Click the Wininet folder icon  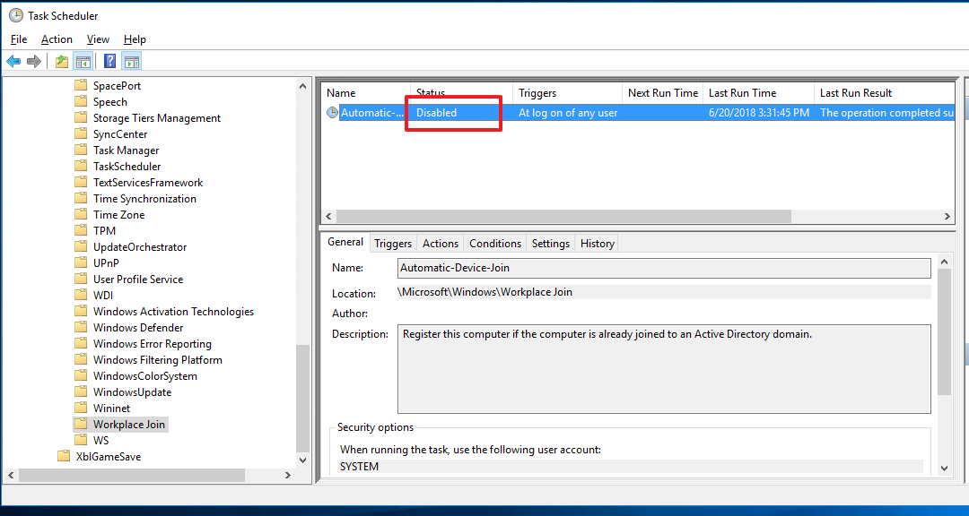(81, 408)
